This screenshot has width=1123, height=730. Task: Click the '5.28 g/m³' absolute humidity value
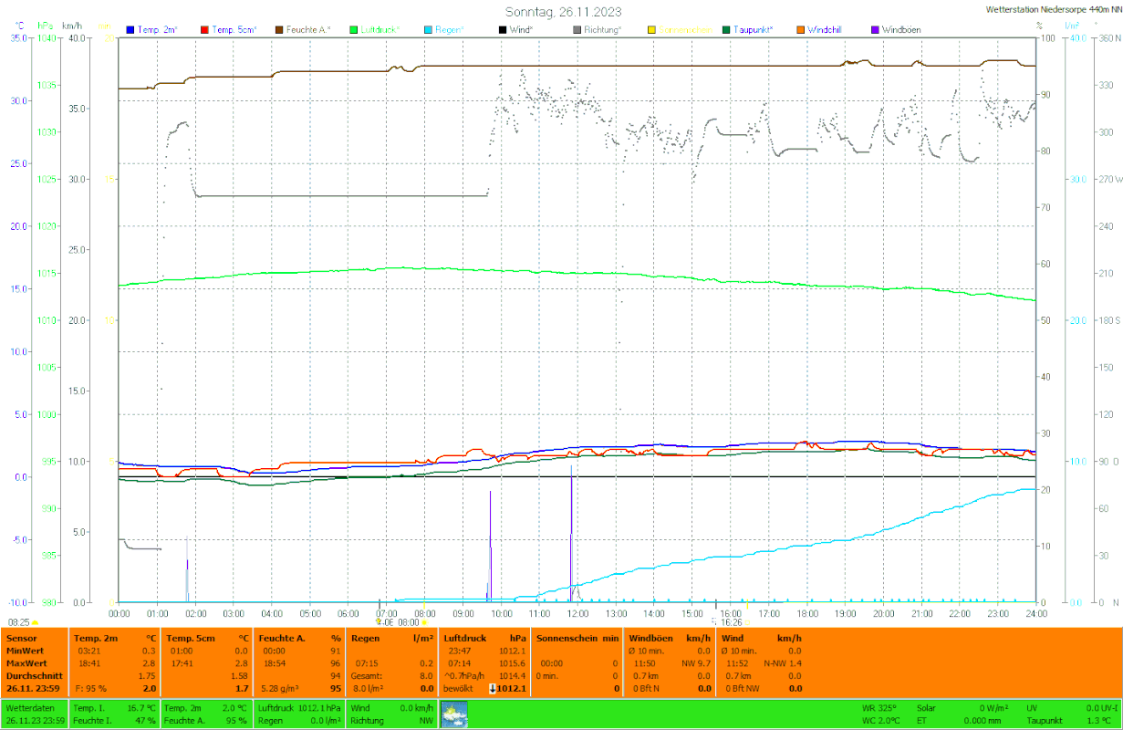point(281,689)
